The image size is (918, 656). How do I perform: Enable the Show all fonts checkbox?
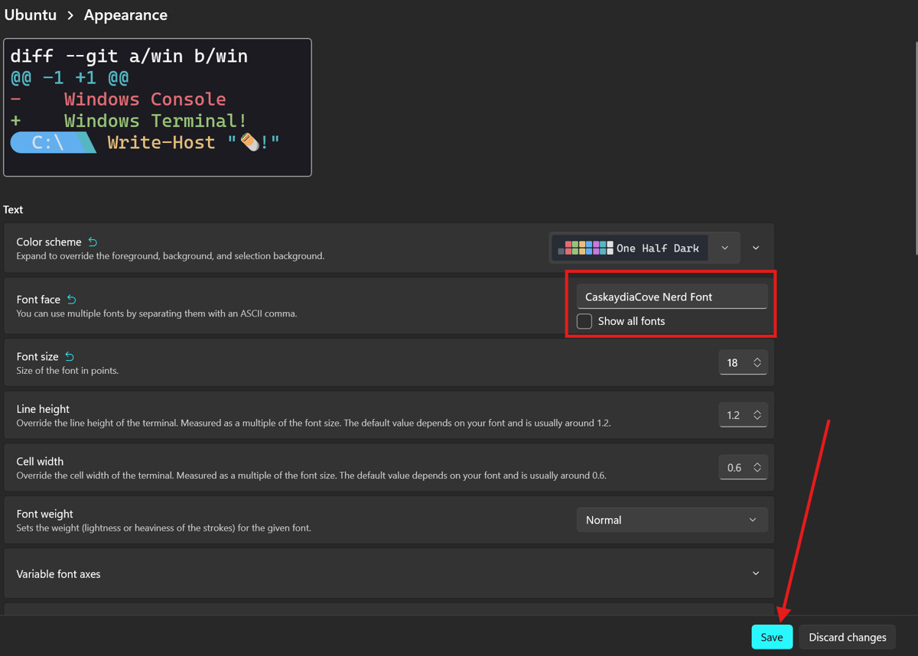click(584, 321)
